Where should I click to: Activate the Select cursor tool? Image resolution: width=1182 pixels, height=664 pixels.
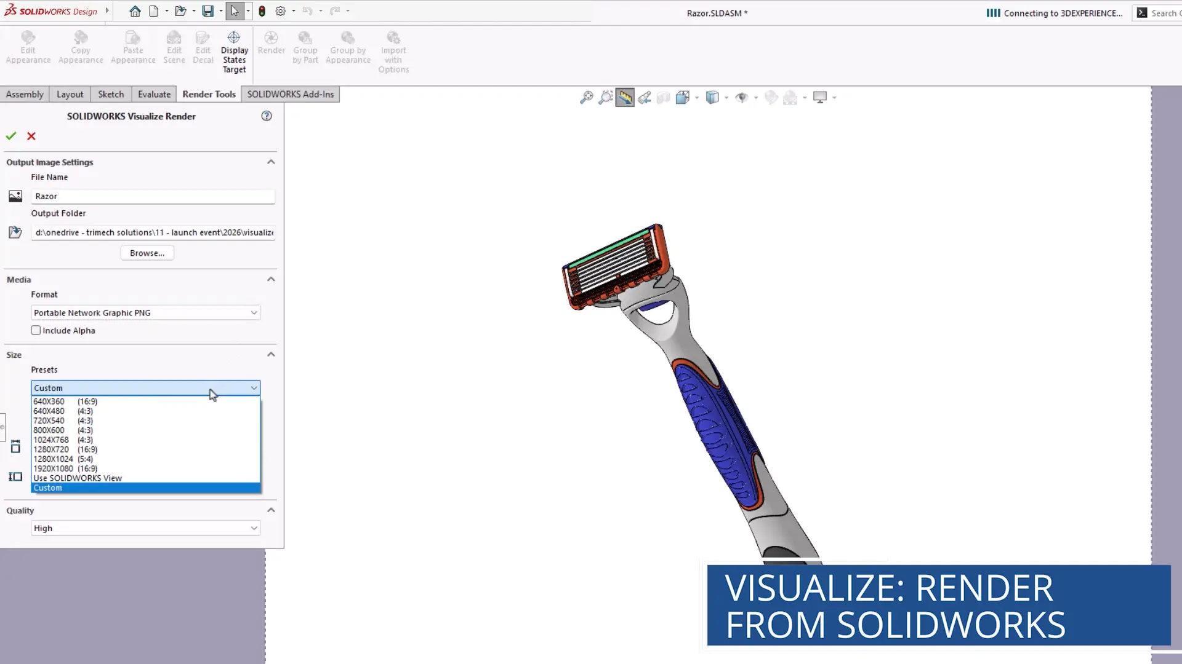tap(235, 11)
